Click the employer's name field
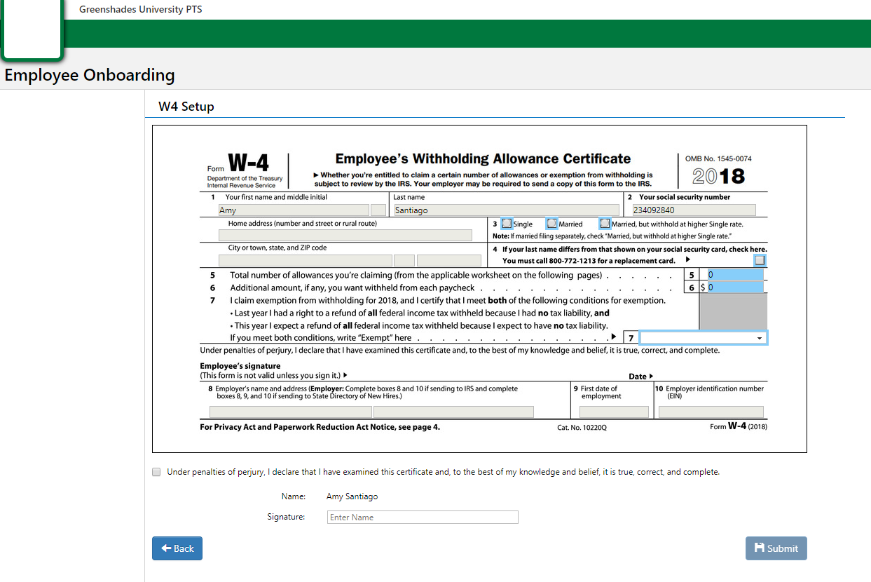 tap(291, 412)
